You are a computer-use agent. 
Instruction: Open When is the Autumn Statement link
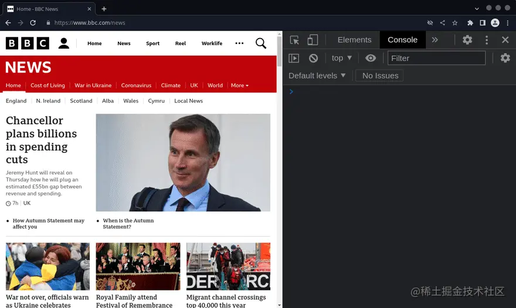tap(128, 224)
